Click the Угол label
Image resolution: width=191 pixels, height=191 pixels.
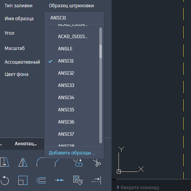point(10,33)
